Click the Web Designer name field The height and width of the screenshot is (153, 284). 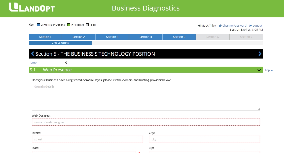tap(146, 122)
